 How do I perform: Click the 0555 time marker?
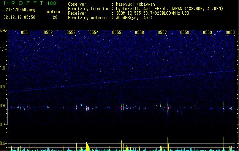pos(117,32)
